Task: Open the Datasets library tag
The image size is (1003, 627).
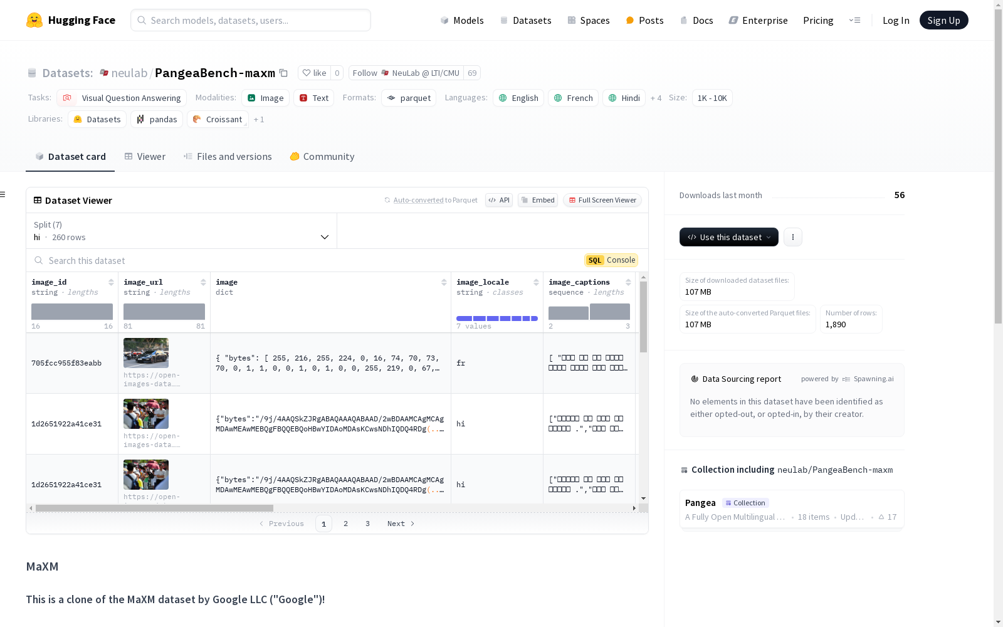Action: click(97, 119)
